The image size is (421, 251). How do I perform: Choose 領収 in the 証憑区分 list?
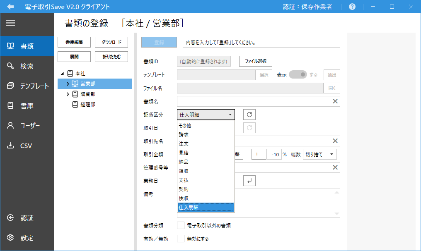[184, 171]
